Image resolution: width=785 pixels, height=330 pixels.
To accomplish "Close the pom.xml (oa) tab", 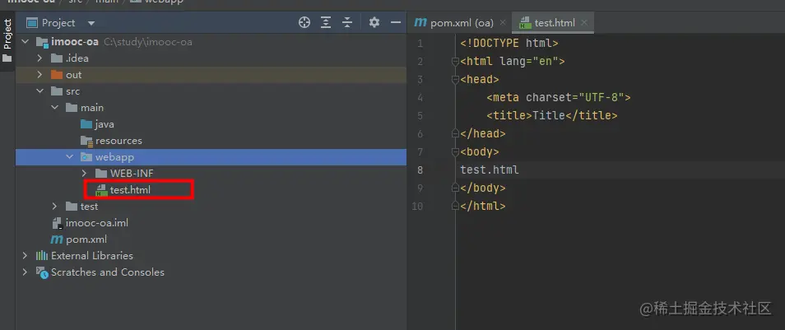I will point(503,23).
